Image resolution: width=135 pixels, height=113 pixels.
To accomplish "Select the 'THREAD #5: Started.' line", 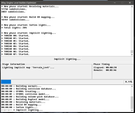I will tap(15, 41).
